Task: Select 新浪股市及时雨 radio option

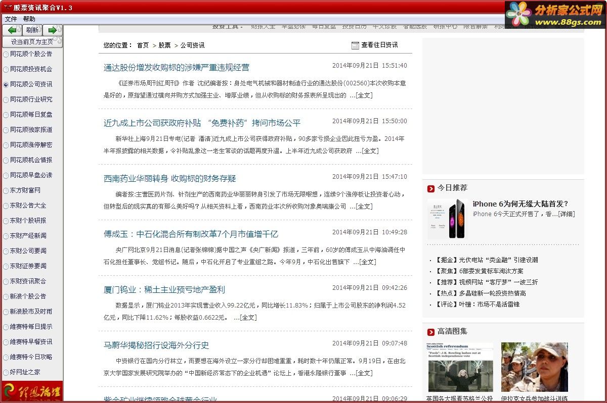Action: coord(6,312)
